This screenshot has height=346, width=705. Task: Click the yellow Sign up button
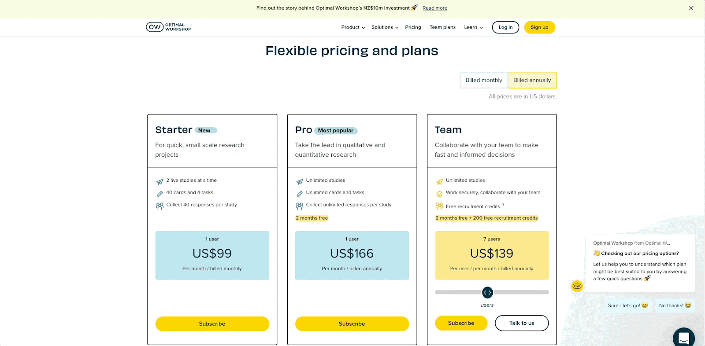(x=539, y=27)
